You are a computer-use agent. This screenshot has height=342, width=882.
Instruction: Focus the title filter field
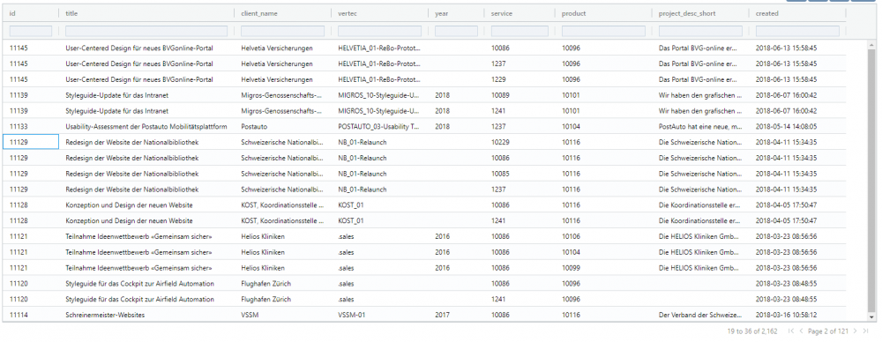(146, 31)
